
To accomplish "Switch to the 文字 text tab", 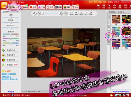I will coord(42,7).
